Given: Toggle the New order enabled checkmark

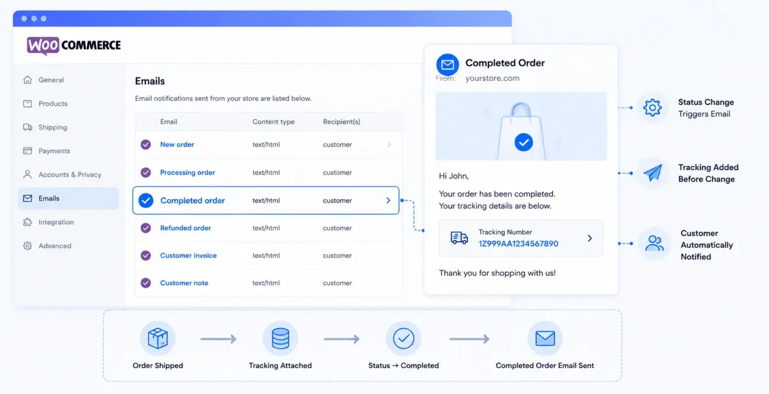Looking at the screenshot, I should [x=146, y=145].
